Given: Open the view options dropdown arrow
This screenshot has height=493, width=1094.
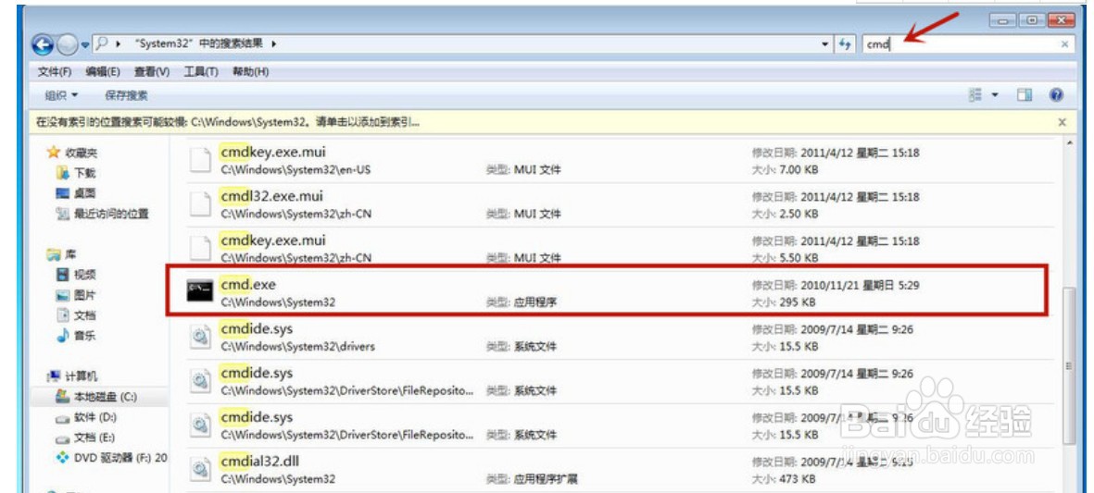Looking at the screenshot, I should coord(995,94).
